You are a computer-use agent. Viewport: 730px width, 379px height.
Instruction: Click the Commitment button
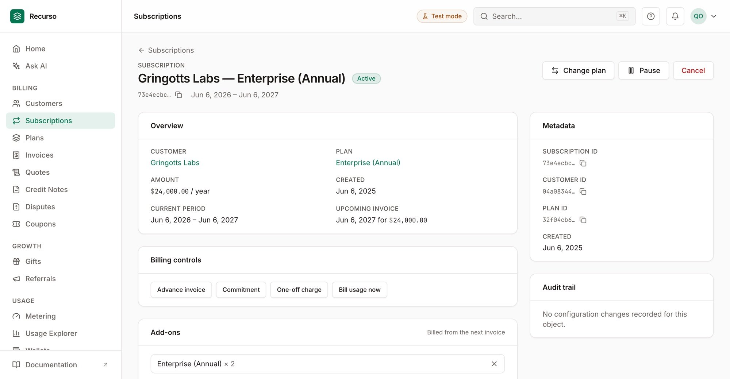pos(241,290)
